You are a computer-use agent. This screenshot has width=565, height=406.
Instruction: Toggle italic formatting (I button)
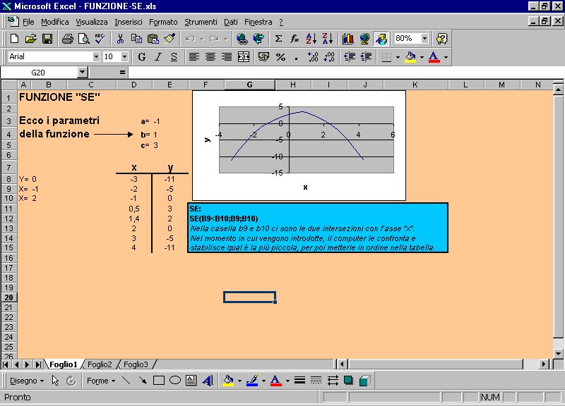click(x=157, y=56)
